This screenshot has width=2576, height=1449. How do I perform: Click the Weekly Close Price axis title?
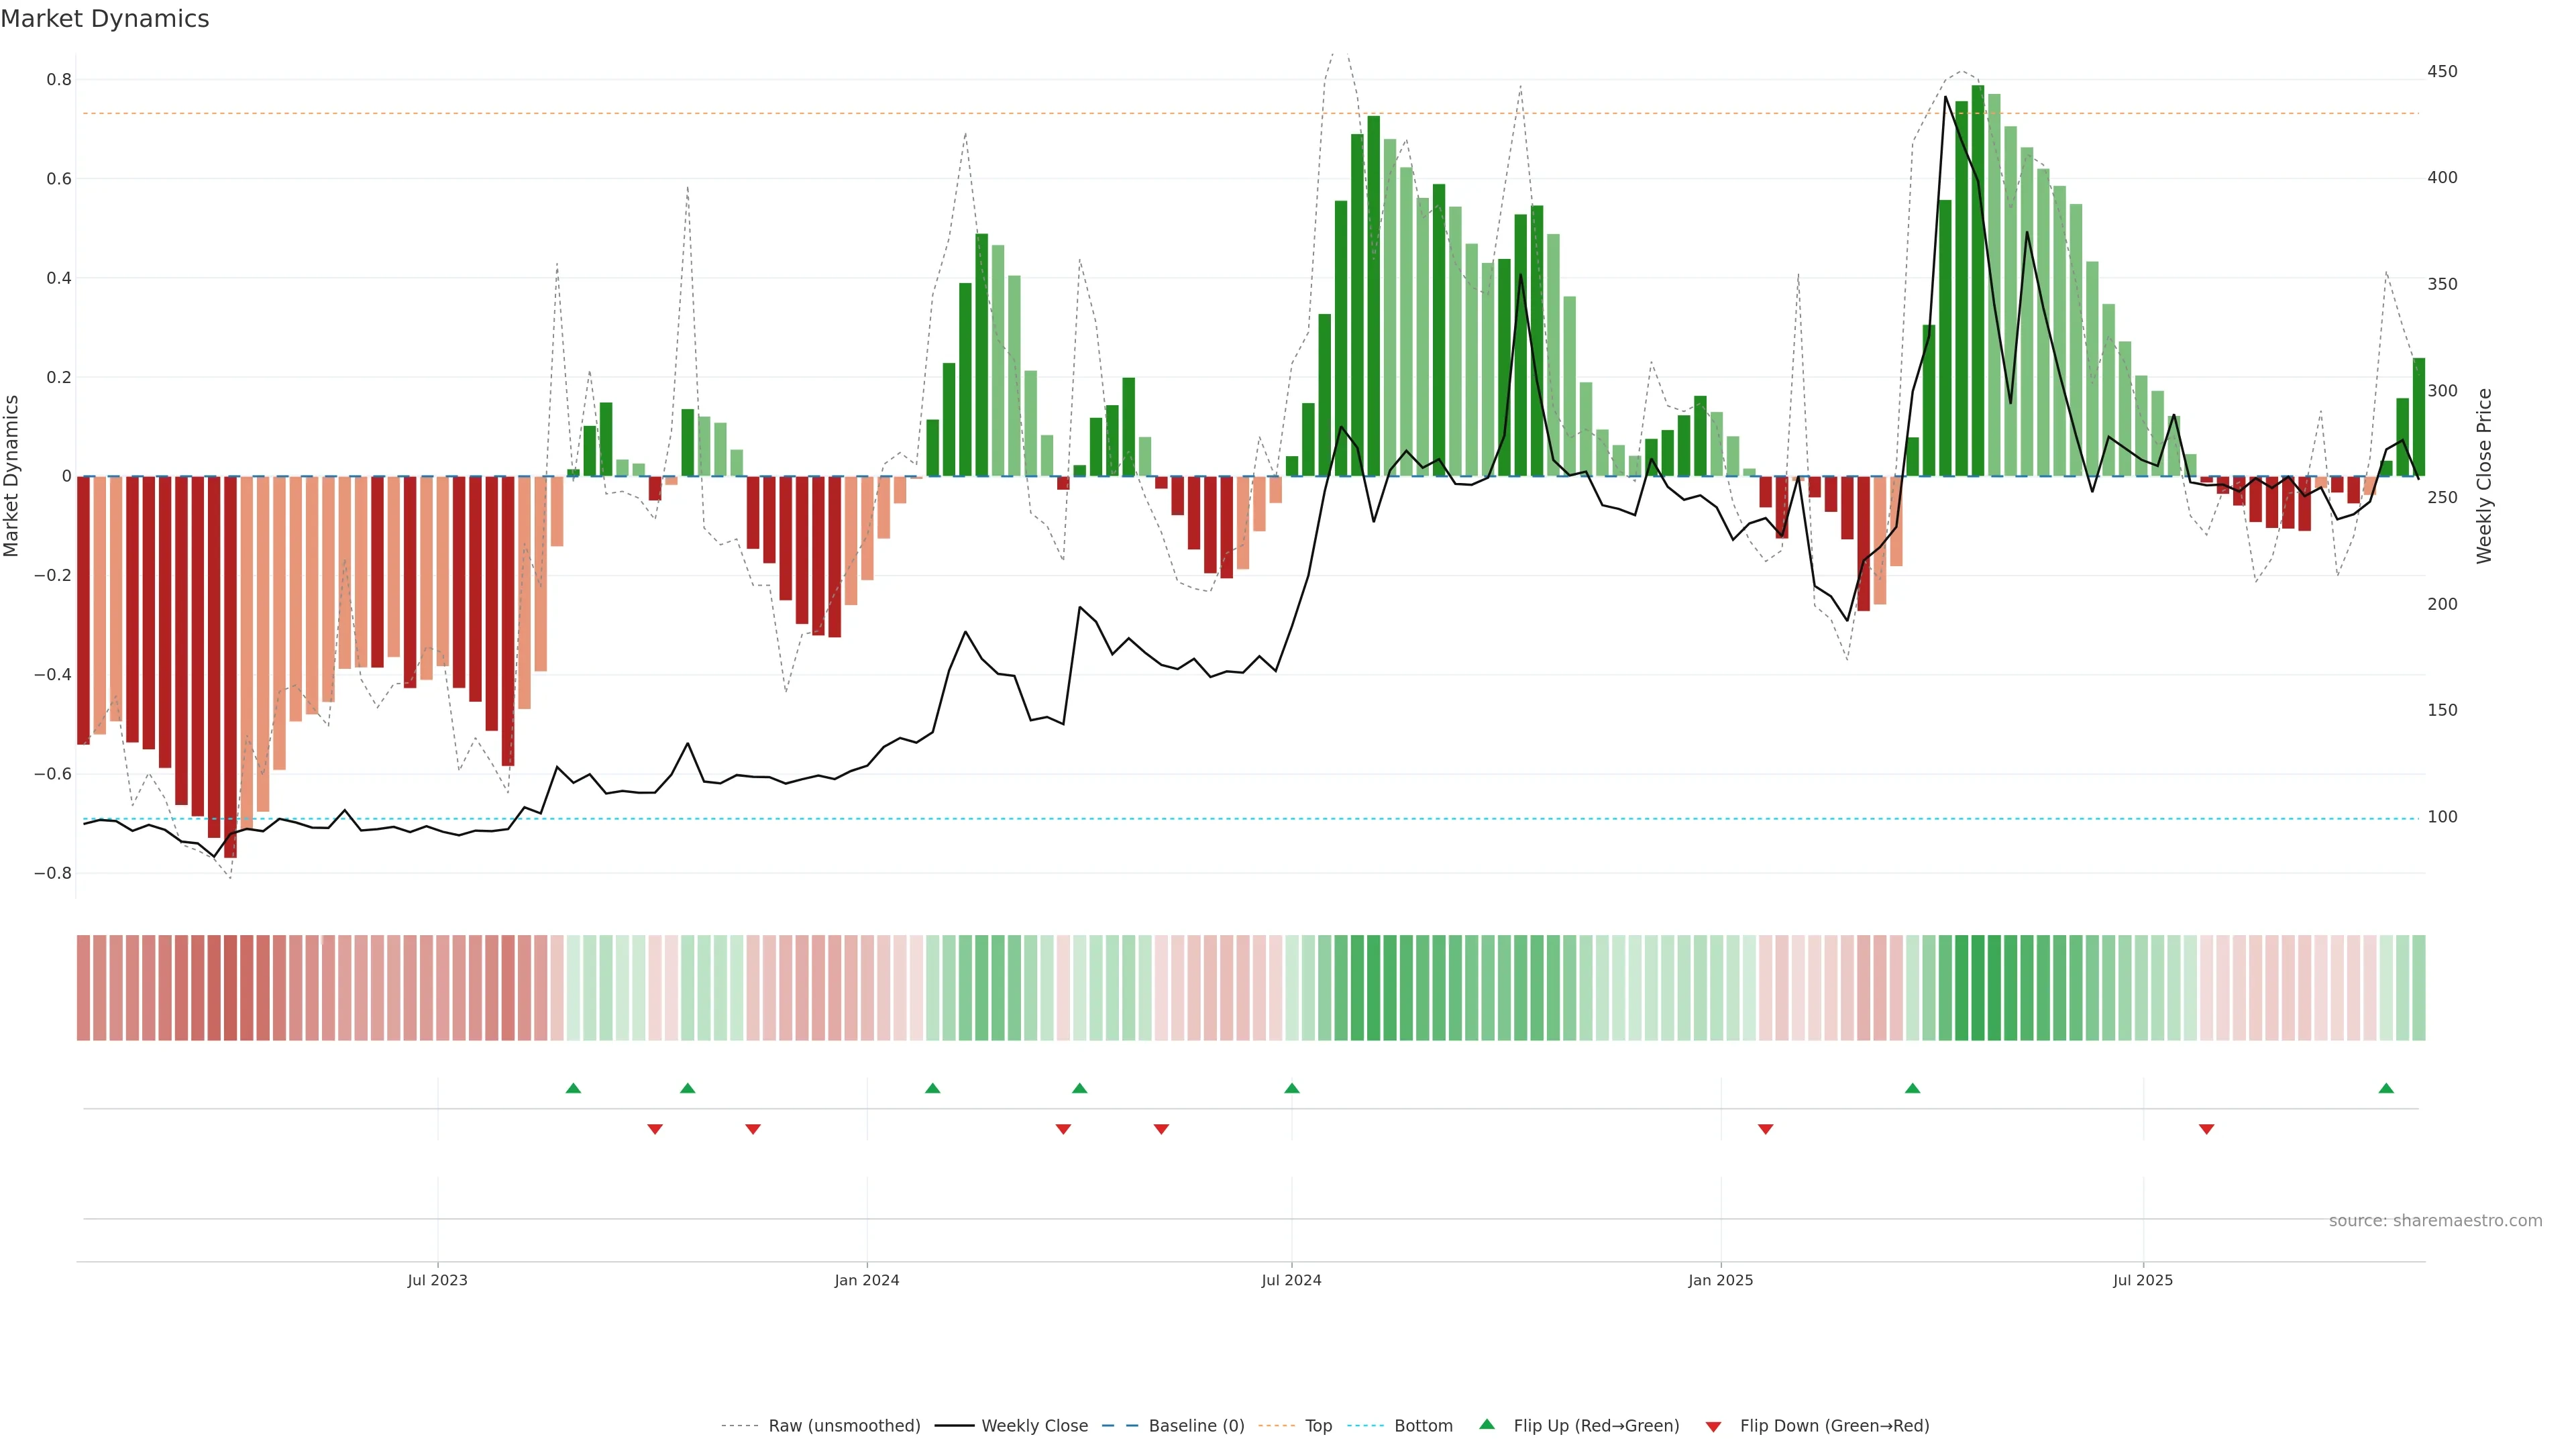(x=2484, y=476)
